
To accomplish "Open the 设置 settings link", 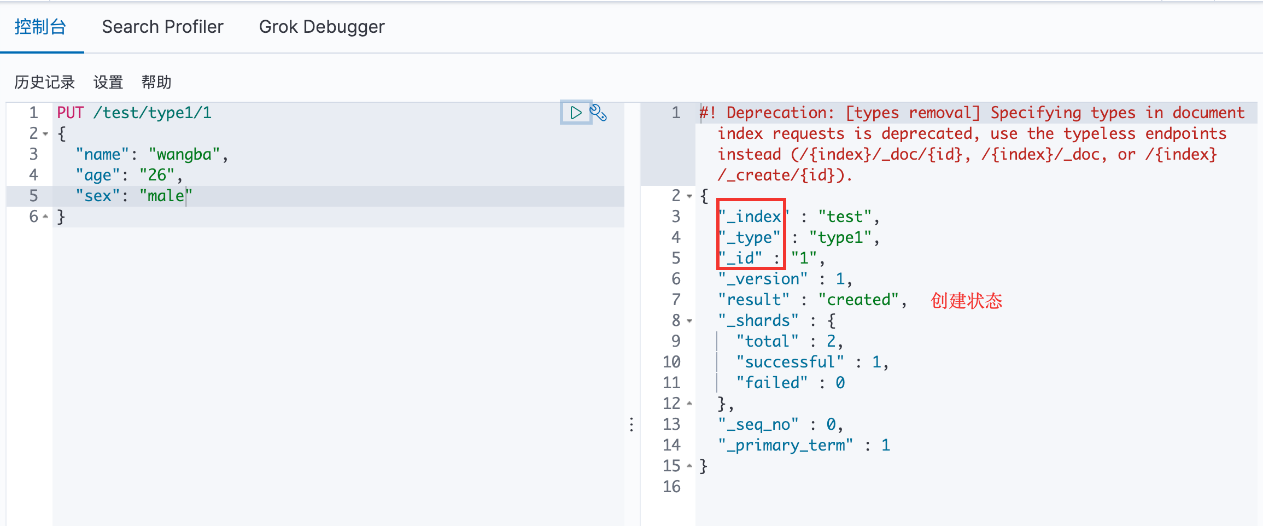I will 108,82.
